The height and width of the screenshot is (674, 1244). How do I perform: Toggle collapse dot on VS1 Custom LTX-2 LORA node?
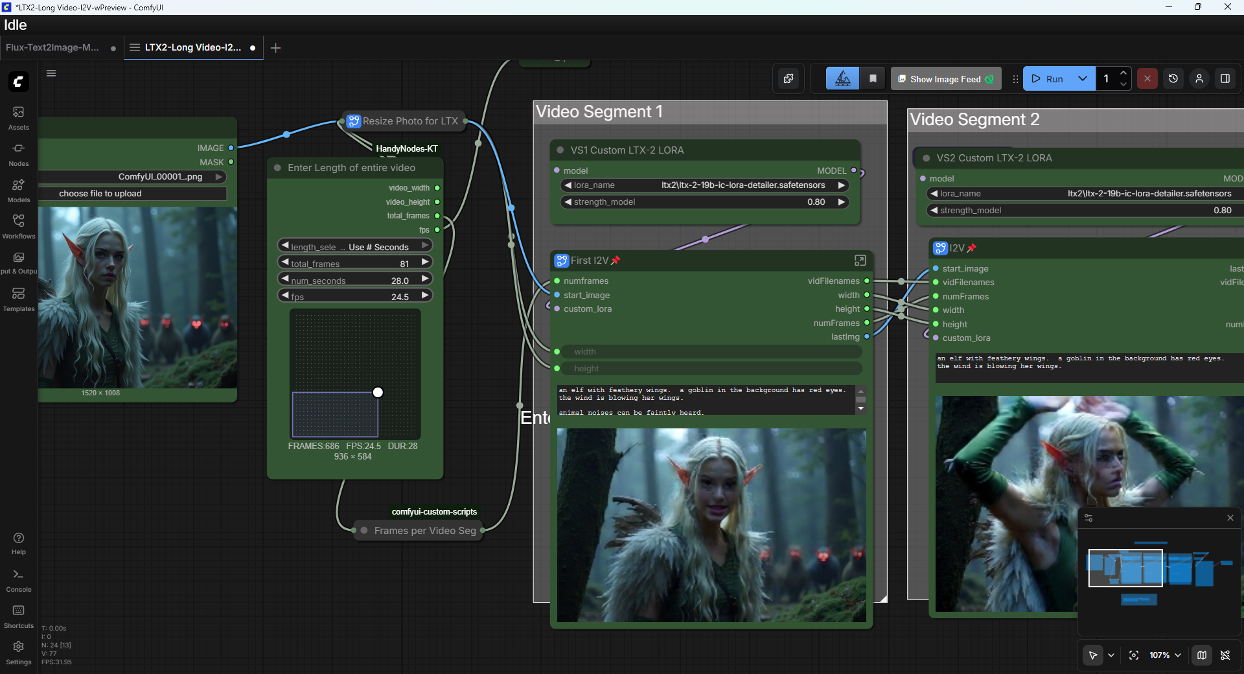[x=560, y=150]
